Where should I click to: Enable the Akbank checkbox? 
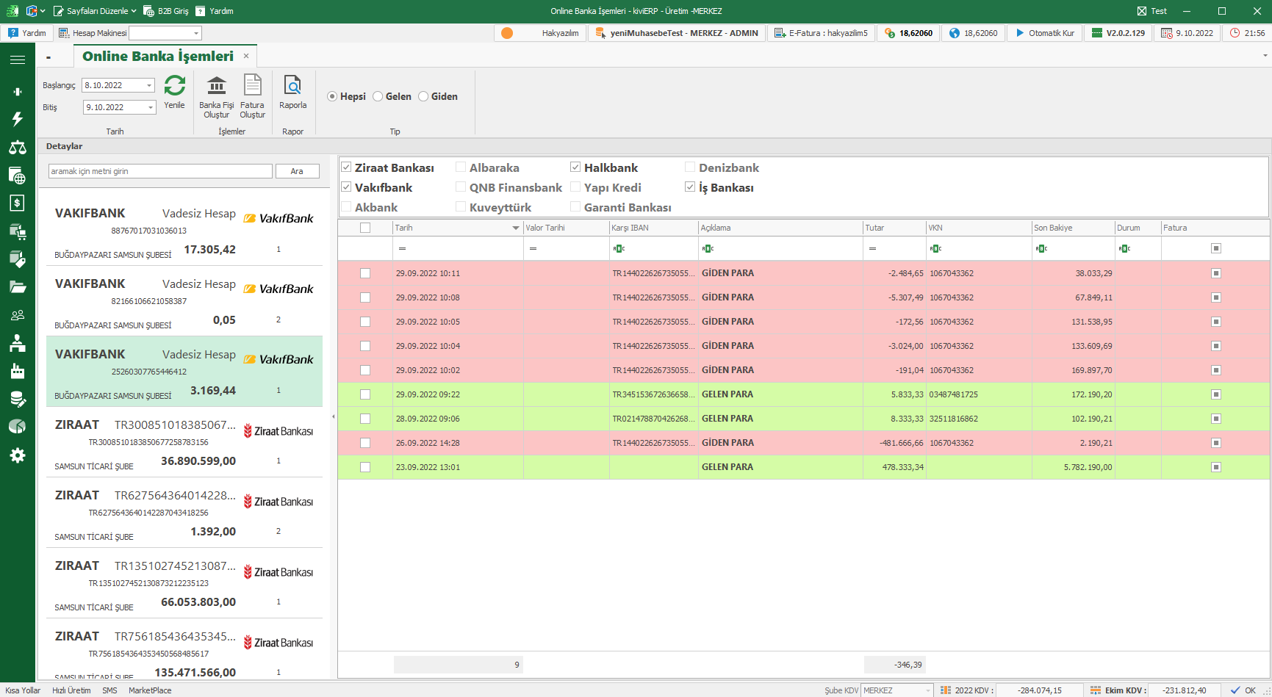[x=346, y=207]
